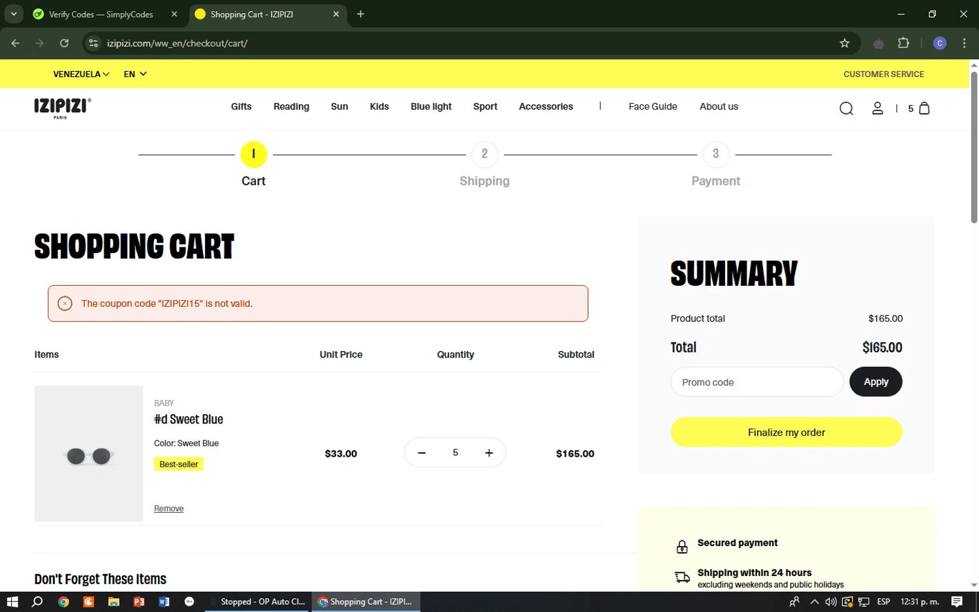979x612 pixels.
Task: Show hidden system tray icons
Action: 814,602
